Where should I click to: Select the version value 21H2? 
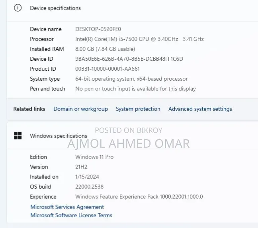tap(81, 167)
